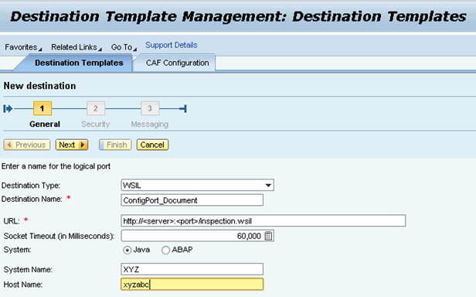Select the ABAP system radio button
This screenshot has width=476, height=297.
(165, 250)
